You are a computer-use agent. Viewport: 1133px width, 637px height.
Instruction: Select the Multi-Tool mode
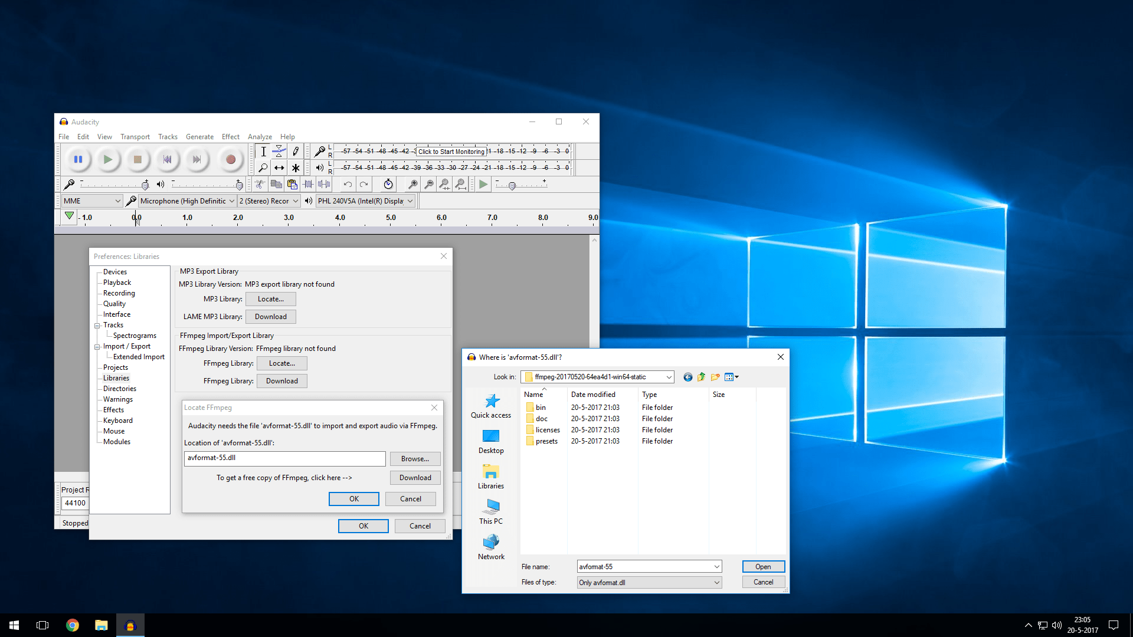296,168
